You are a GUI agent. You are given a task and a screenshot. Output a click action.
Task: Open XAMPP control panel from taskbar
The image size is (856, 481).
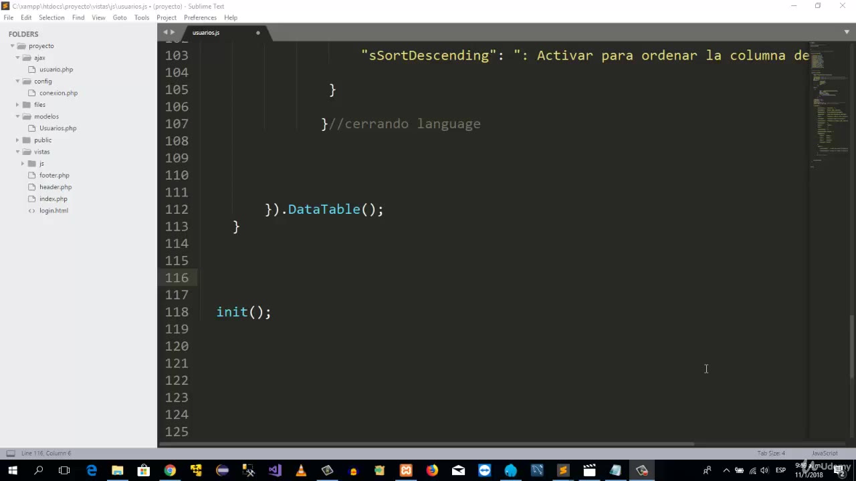click(x=406, y=470)
